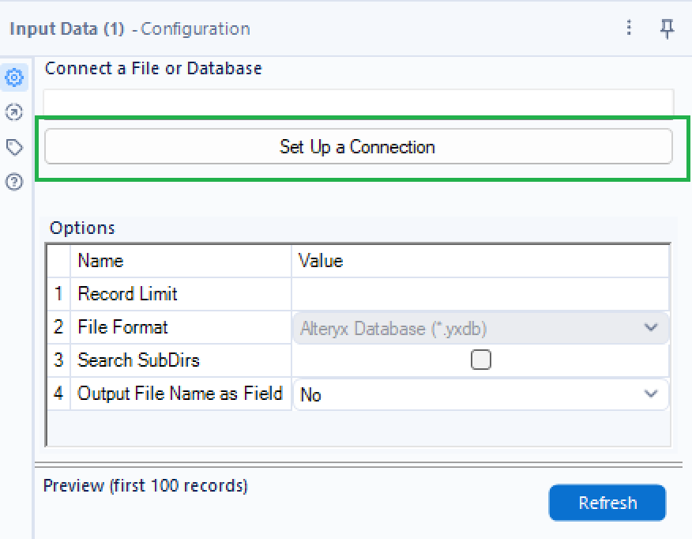Viewport: 692px width, 539px height.
Task: Select row 3 by its number header
Action: point(58,360)
